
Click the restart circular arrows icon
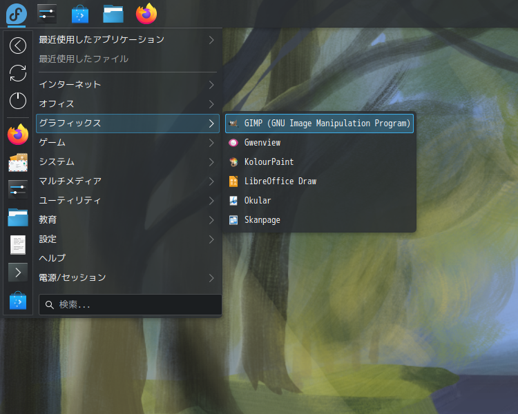click(18, 73)
